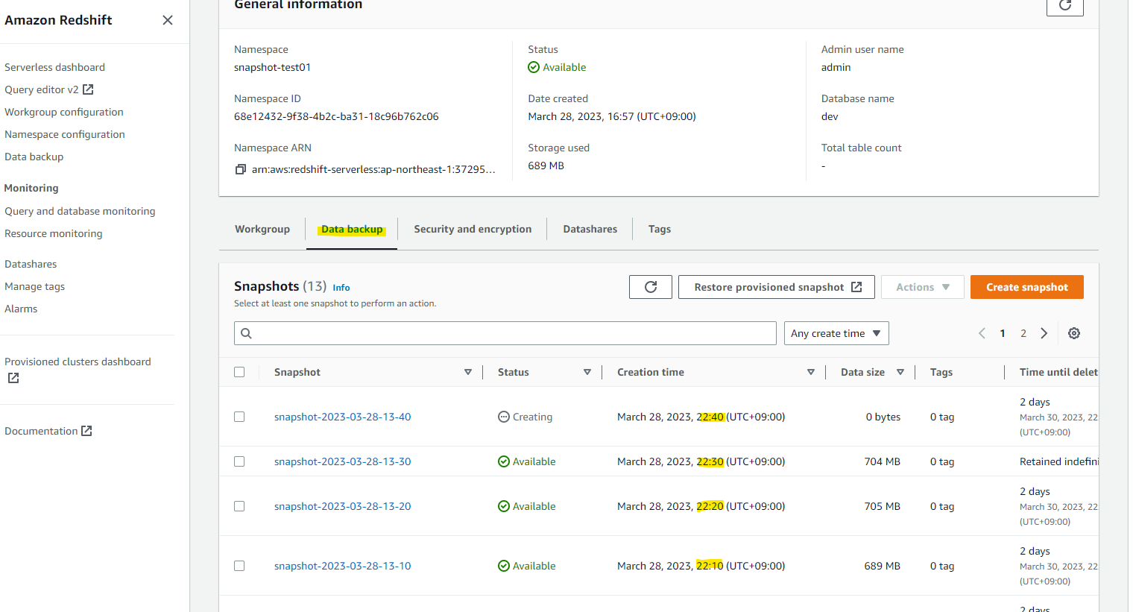Viewport: 1133px width, 612px height.
Task: Go to the next page of snapshots
Action: click(1044, 333)
